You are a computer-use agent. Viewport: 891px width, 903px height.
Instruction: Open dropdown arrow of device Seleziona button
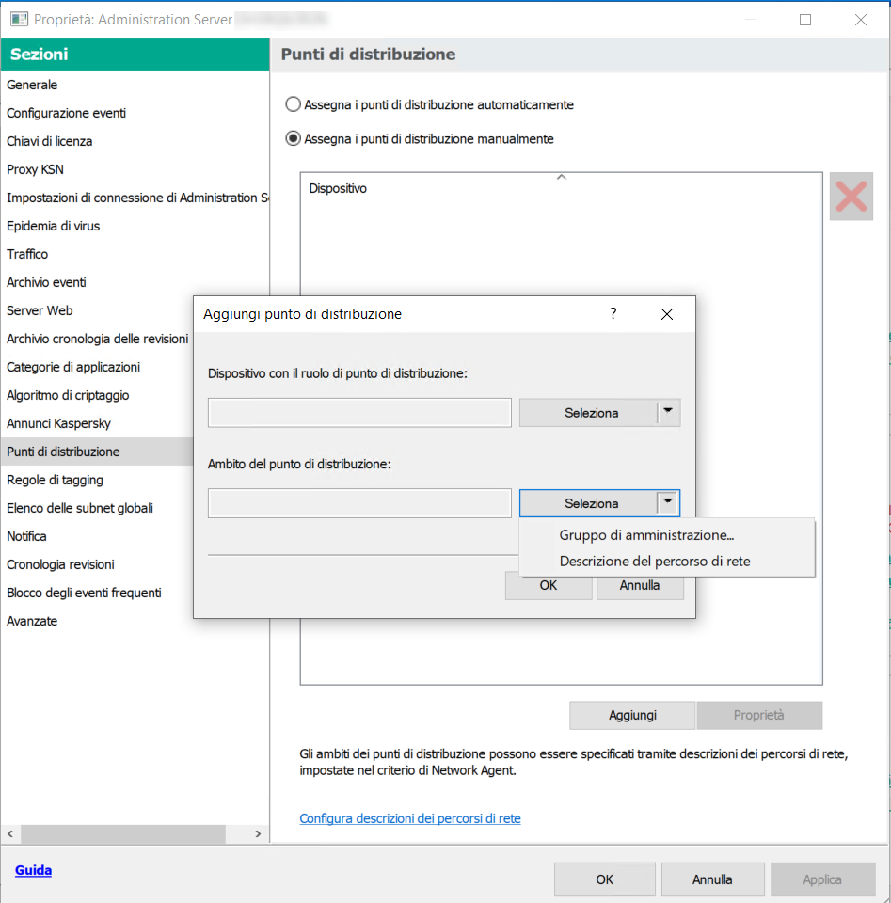668,412
